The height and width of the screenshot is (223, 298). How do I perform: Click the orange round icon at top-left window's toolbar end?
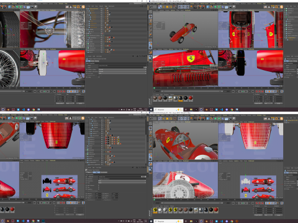(x=83, y=7)
